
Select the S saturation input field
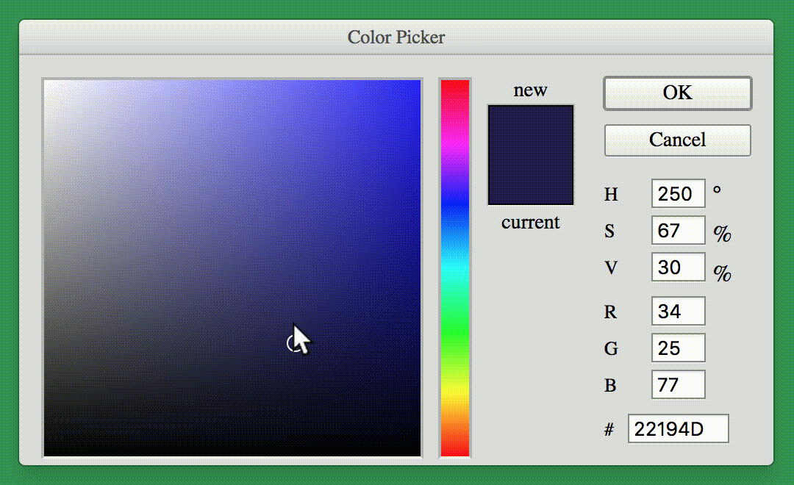678,230
